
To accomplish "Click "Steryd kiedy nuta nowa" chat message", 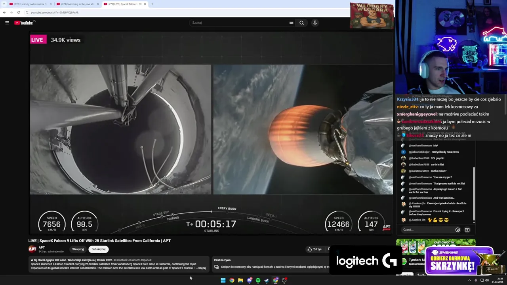I will click(445, 152).
